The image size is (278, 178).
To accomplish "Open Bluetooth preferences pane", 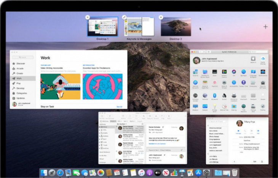I will 214,95.
